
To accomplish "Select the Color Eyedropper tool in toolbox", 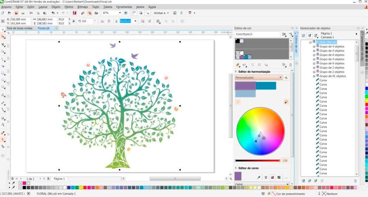I will (3, 133).
